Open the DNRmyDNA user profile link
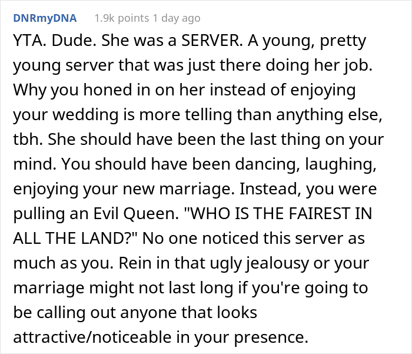The height and width of the screenshot is (354, 412). [x=45, y=18]
